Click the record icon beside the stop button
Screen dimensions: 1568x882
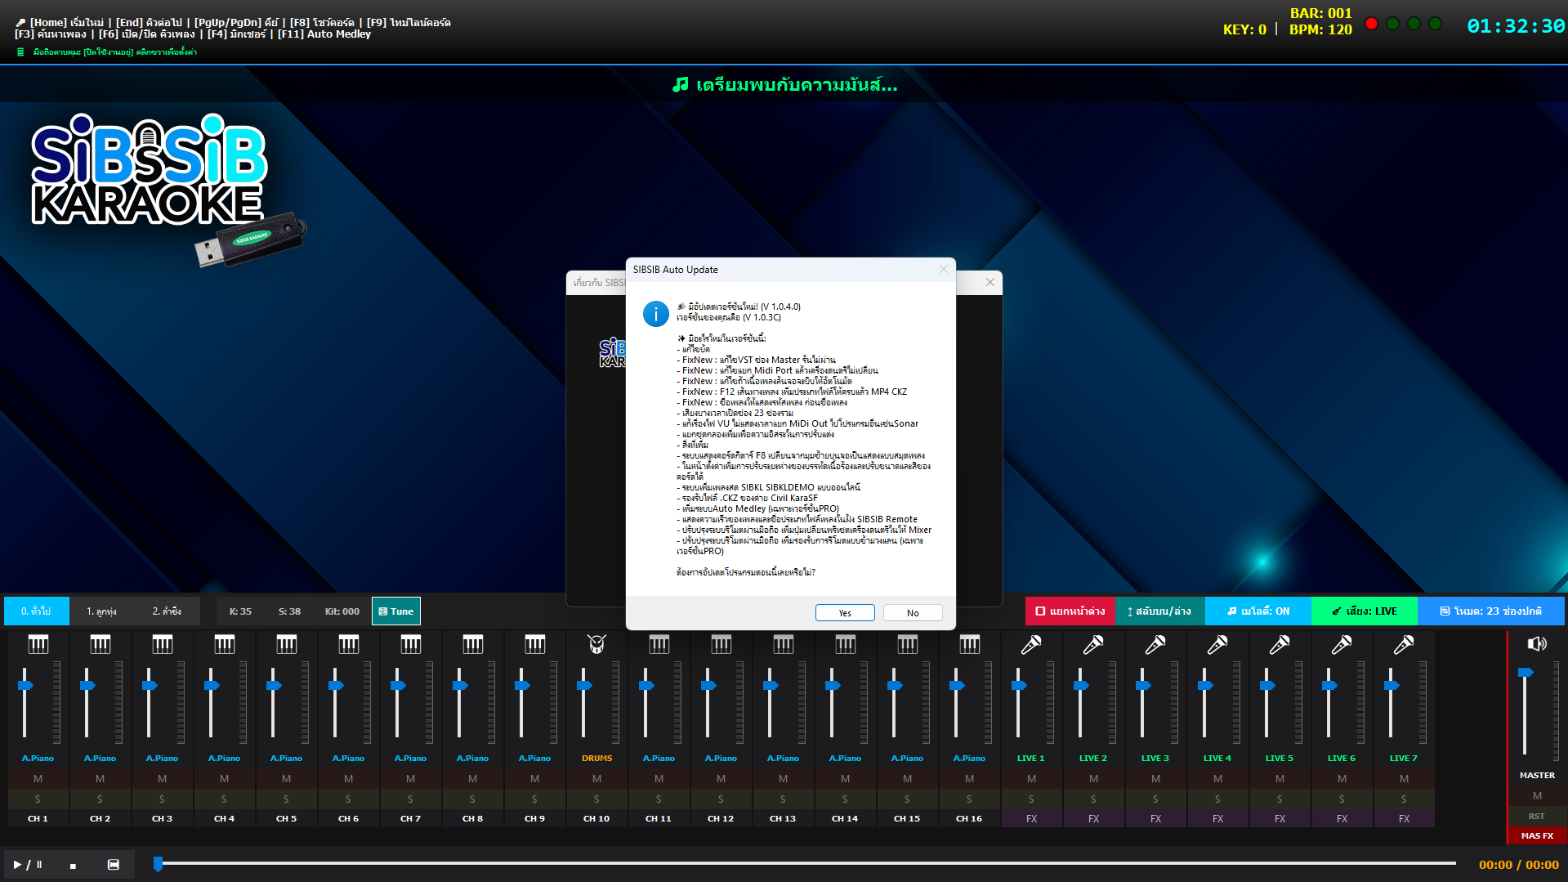coord(114,865)
